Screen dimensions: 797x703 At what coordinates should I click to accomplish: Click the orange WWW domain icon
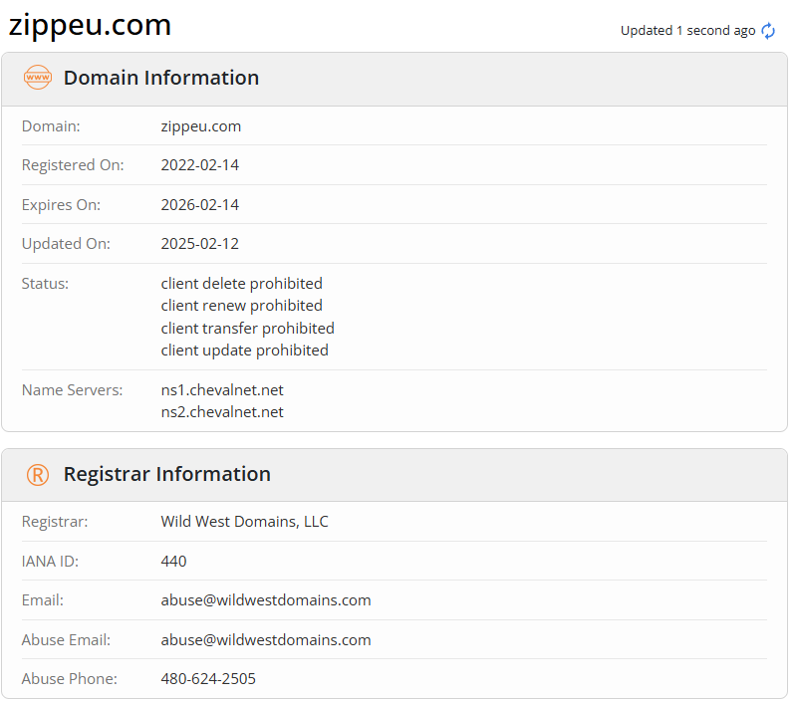pos(37,78)
